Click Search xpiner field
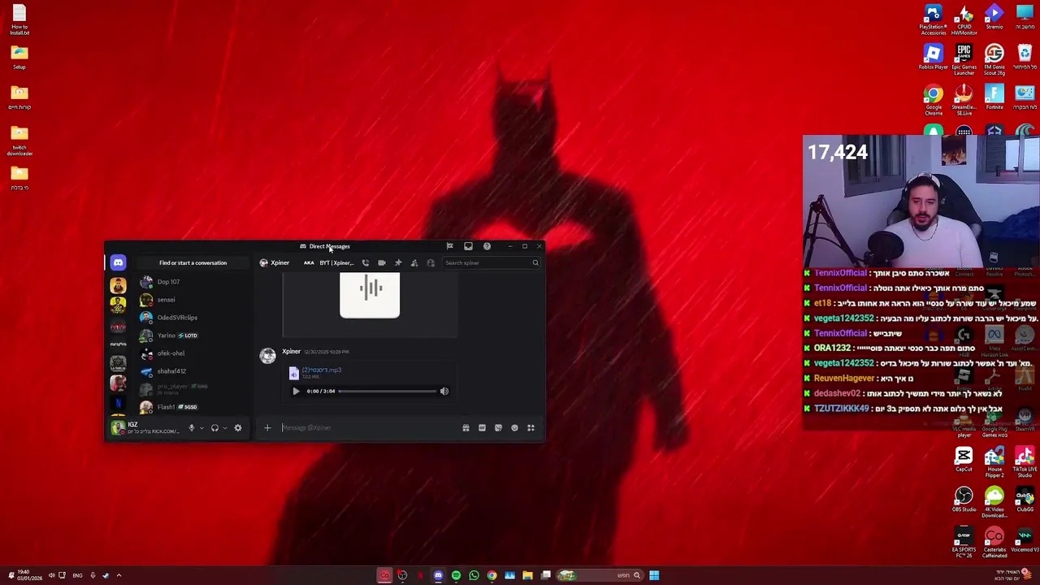 (491, 262)
